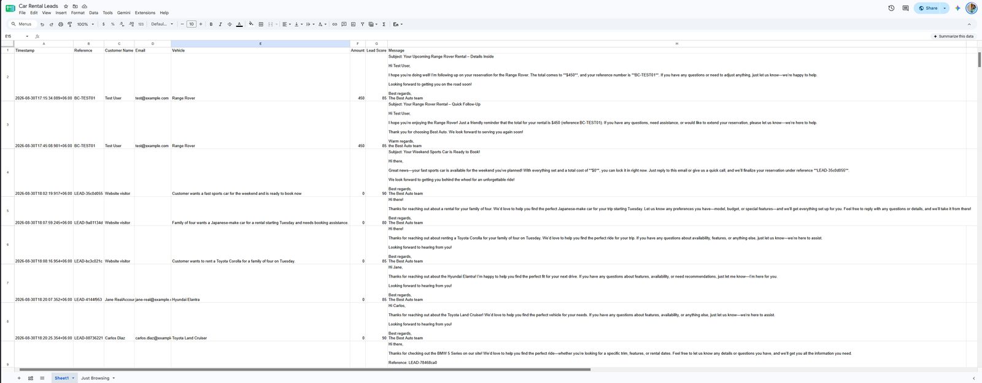This screenshot has width=982, height=383.
Task: Open version history clock icon
Action: pos(891,8)
